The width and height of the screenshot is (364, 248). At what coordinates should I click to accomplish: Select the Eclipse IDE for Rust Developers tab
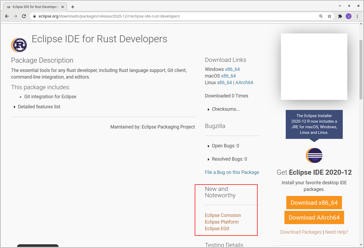(x=36, y=7)
